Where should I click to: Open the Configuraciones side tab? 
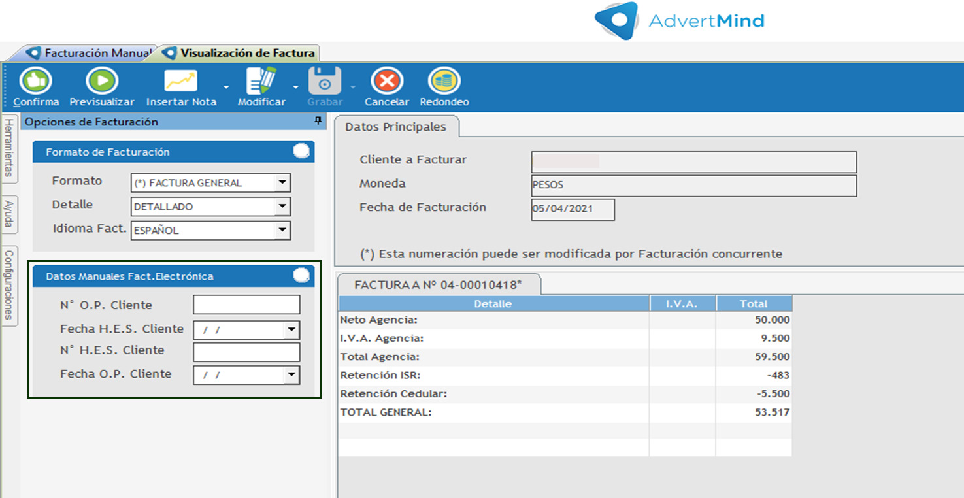pyautogui.click(x=9, y=284)
